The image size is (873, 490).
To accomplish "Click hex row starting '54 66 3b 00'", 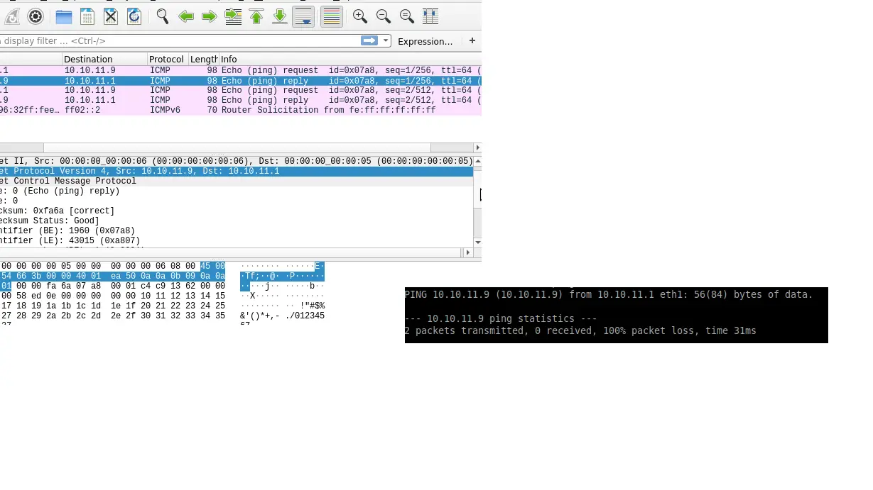I will coord(113,277).
